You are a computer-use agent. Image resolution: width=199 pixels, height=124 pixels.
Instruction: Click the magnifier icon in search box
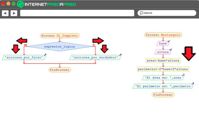[141, 13]
